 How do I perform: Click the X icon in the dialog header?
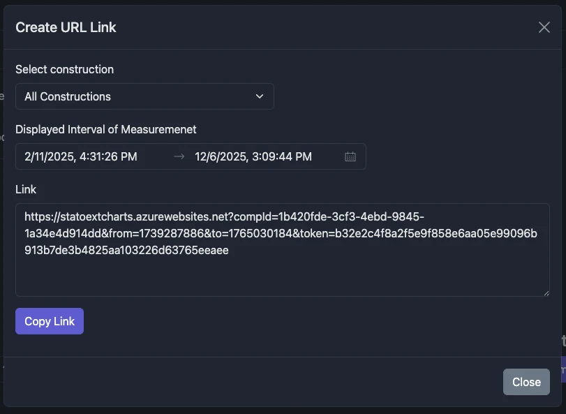click(544, 27)
